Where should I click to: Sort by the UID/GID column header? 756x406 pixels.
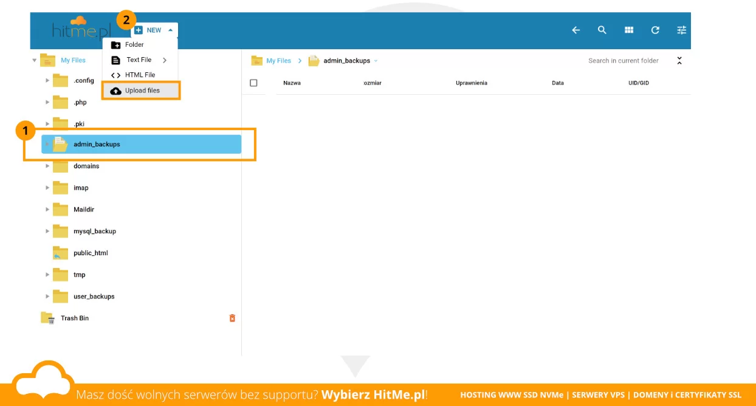click(639, 83)
